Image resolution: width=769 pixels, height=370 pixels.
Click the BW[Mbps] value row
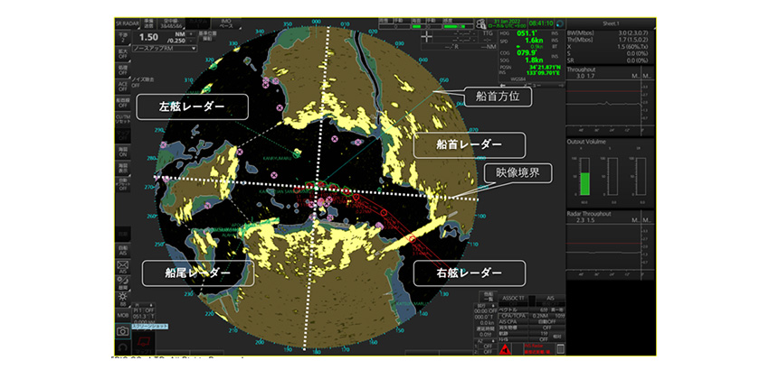(611, 32)
